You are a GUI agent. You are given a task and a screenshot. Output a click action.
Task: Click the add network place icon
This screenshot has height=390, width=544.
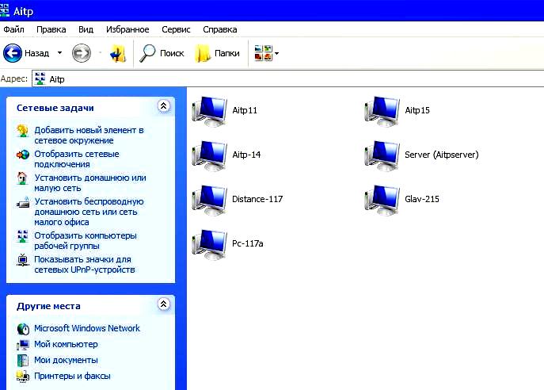22,131
